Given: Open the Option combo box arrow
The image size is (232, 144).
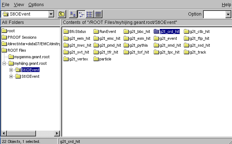Looking at the screenshot, I should click(228, 14).
